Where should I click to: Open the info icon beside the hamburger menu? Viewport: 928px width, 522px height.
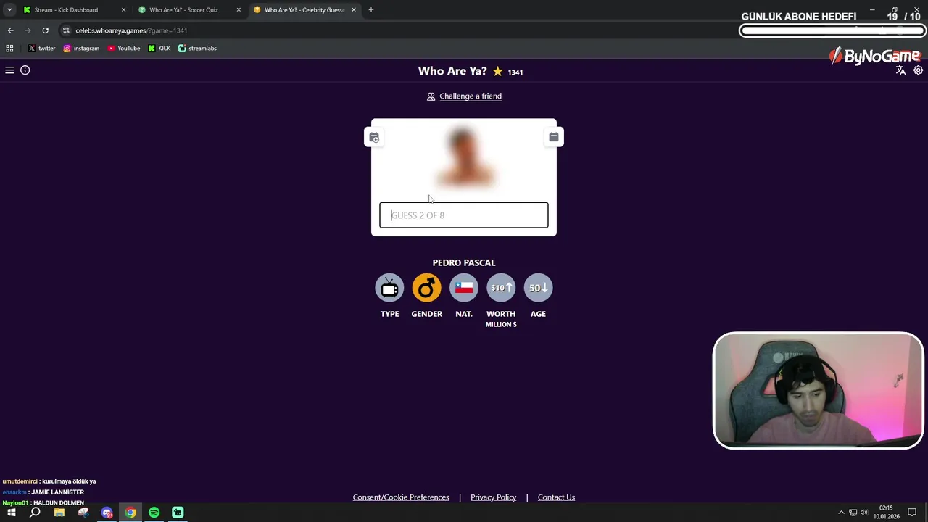[25, 70]
